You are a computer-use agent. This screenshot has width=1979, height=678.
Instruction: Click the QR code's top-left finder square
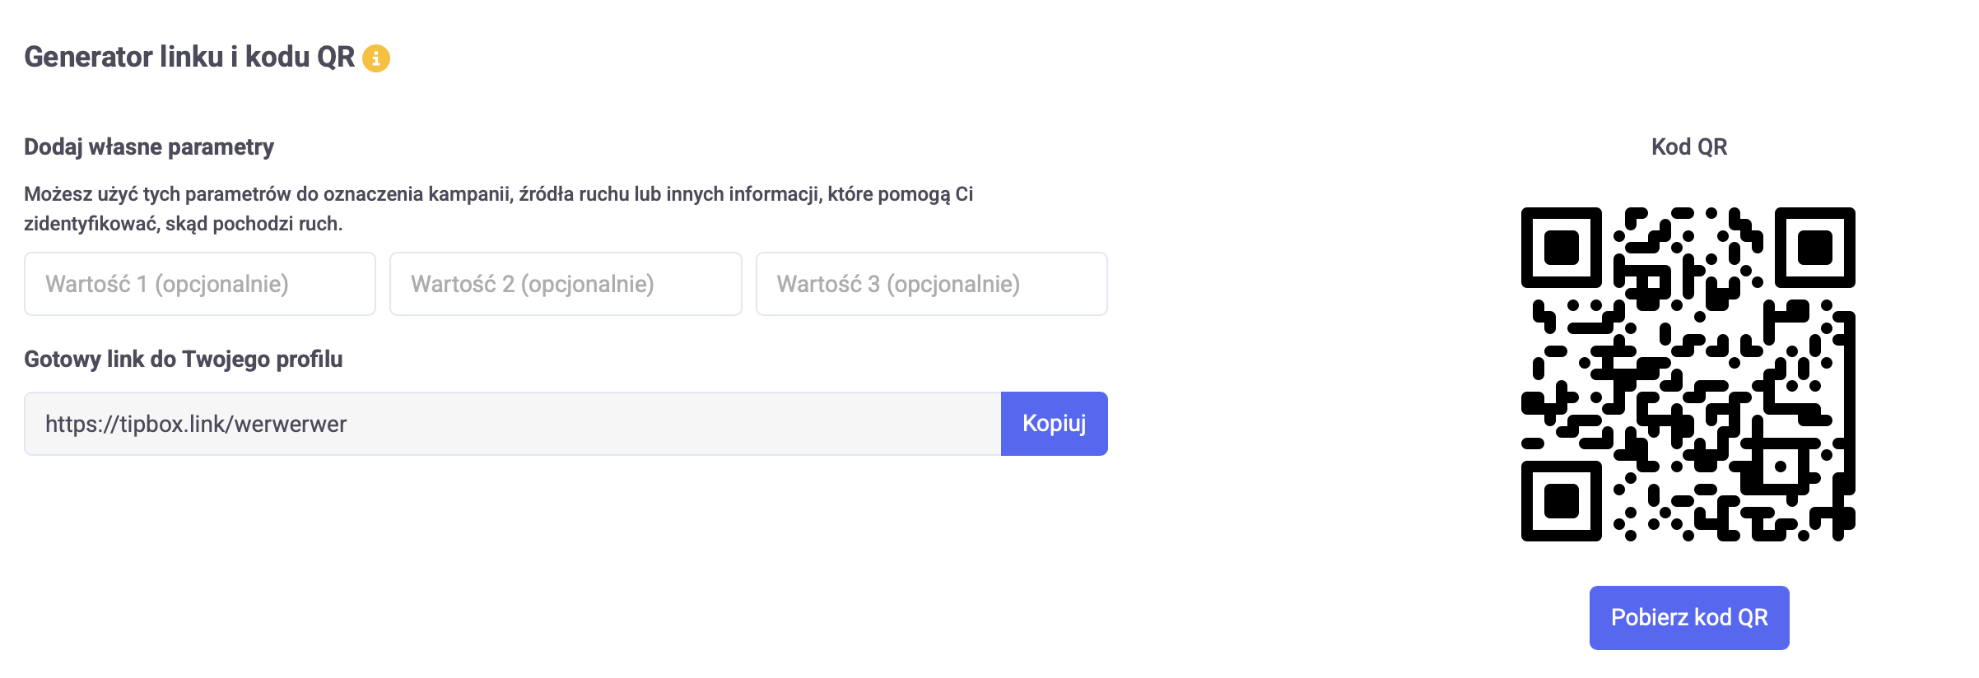[x=1561, y=248]
